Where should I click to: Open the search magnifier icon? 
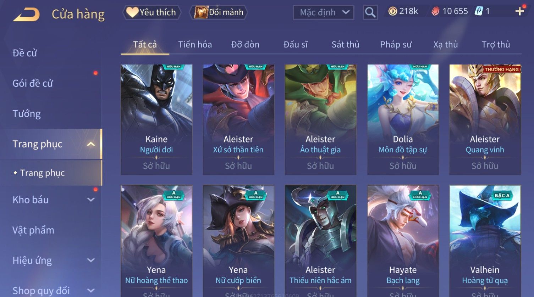[x=370, y=12]
